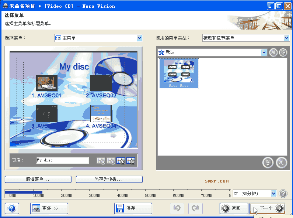Click the redo arrow icon

pos(195,208)
